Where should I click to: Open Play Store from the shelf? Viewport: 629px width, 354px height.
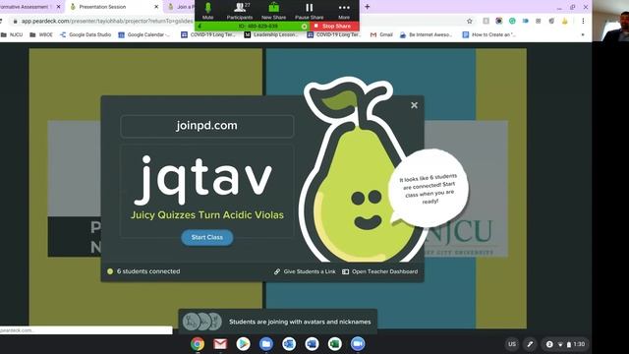tap(243, 344)
